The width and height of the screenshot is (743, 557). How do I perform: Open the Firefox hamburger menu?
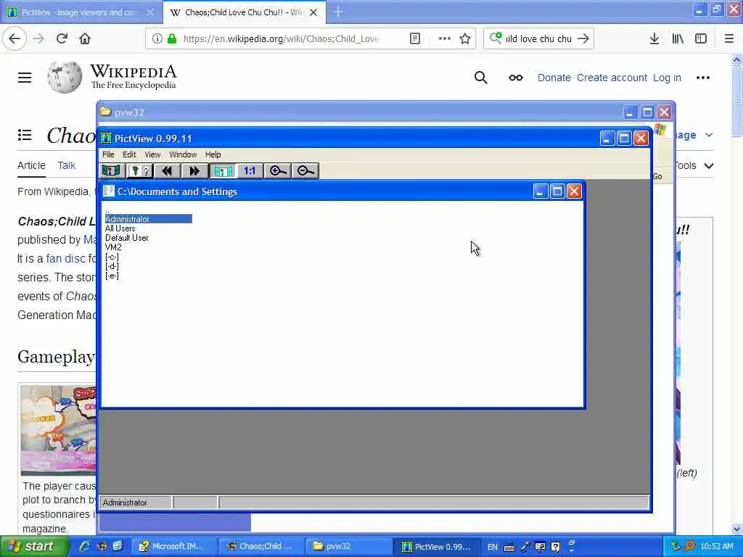click(729, 39)
